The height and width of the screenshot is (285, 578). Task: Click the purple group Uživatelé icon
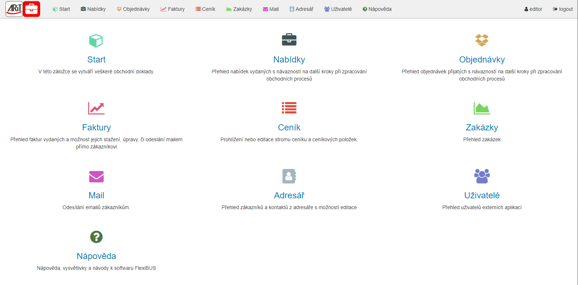tap(481, 176)
